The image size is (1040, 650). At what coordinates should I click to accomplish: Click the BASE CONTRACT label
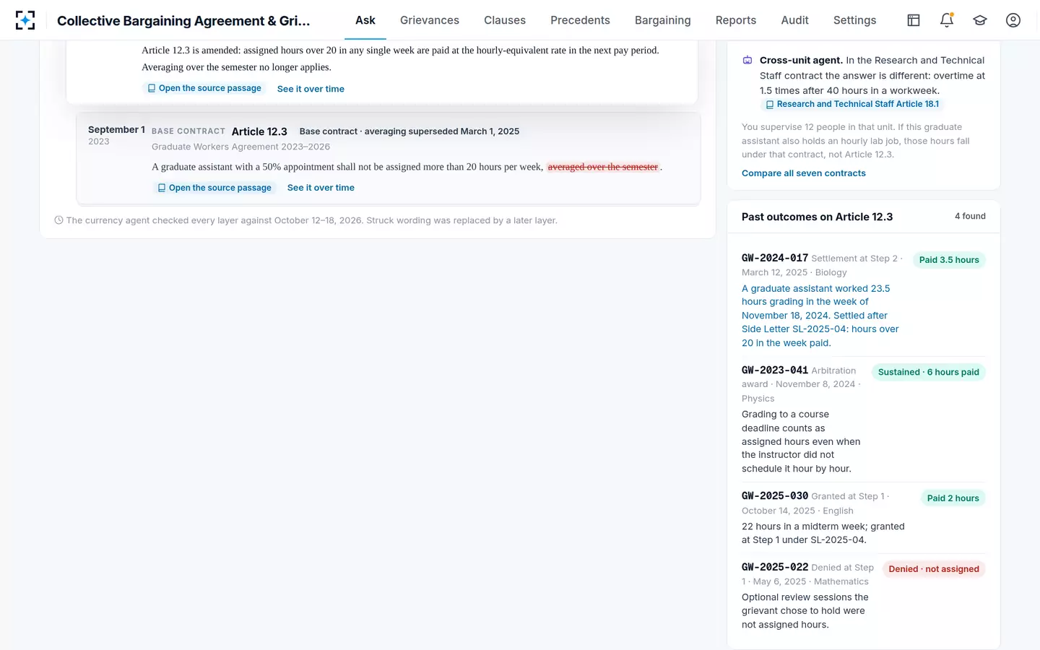tap(188, 131)
